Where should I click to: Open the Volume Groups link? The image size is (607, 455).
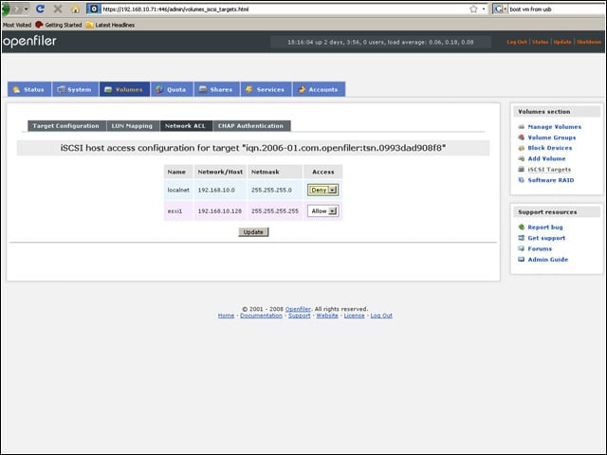coord(552,137)
